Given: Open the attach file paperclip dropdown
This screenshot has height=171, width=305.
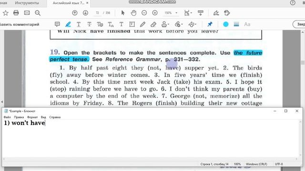Looking at the screenshot, I should pos(179,24).
